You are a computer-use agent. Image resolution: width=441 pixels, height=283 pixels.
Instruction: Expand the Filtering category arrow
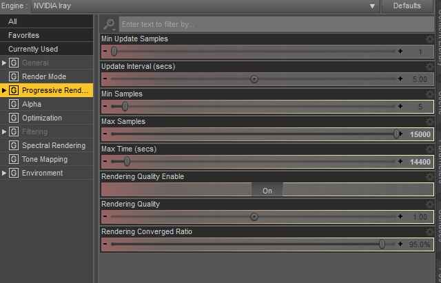point(4,132)
